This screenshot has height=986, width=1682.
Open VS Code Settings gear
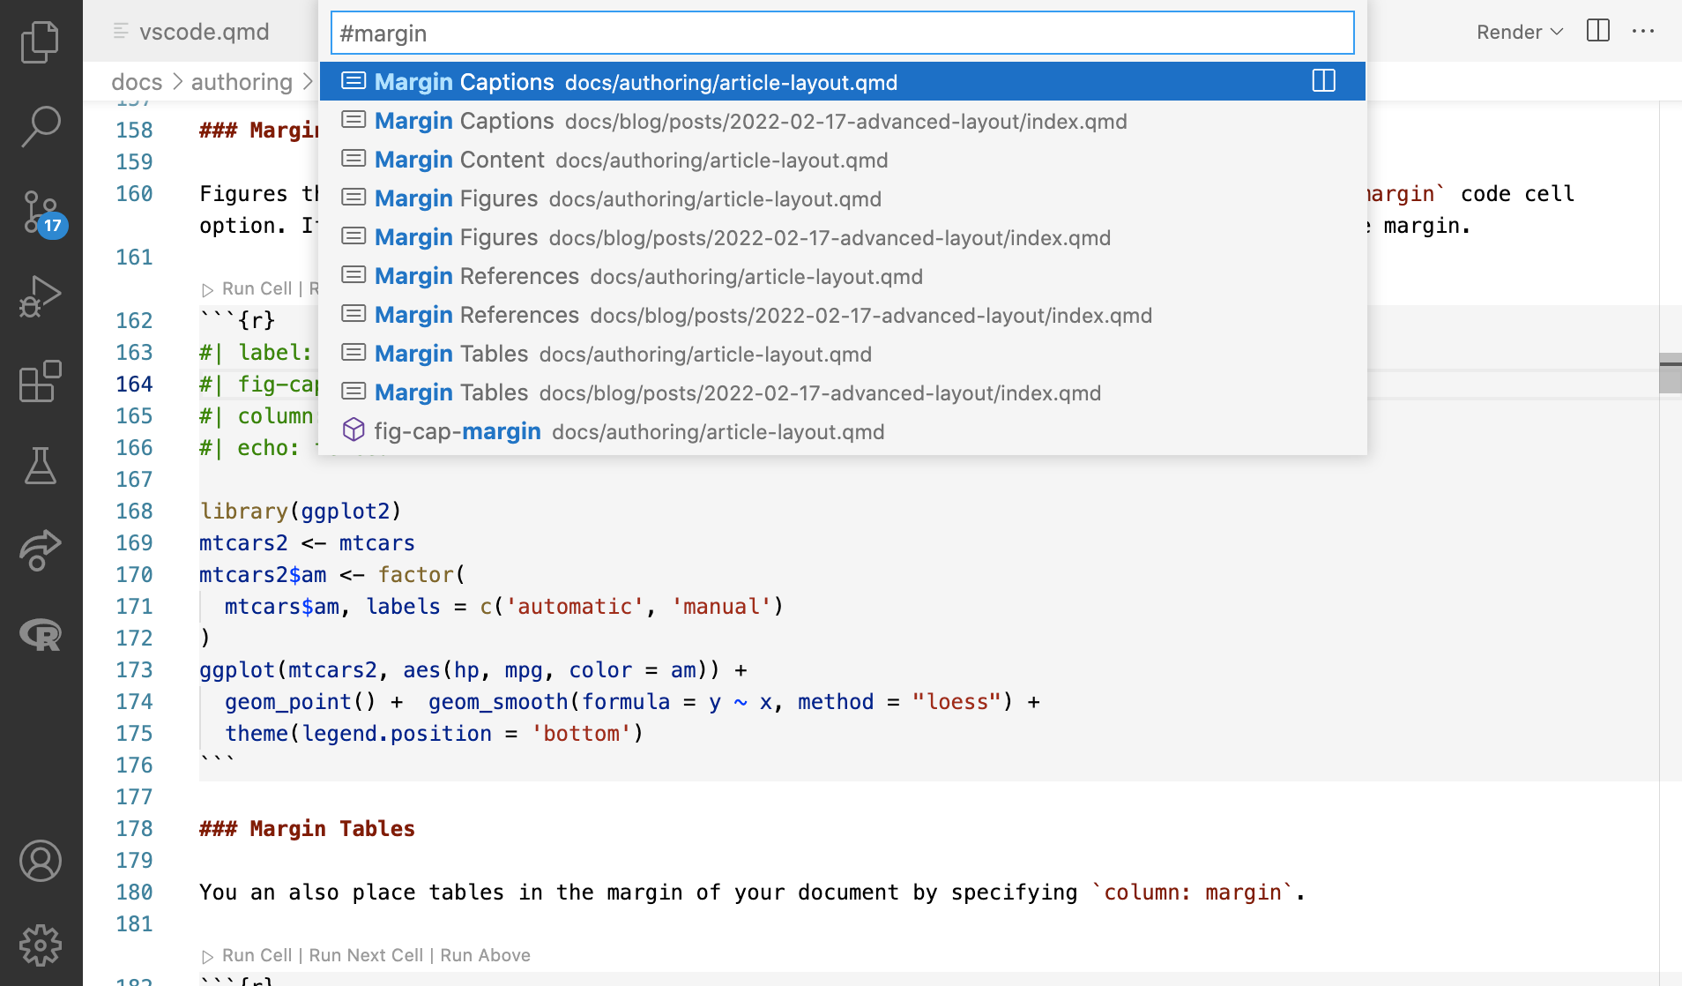click(x=41, y=945)
